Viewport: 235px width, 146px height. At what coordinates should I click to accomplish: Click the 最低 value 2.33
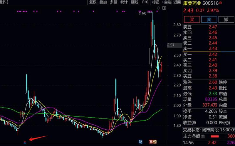pyautogui.click(x=213, y=94)
